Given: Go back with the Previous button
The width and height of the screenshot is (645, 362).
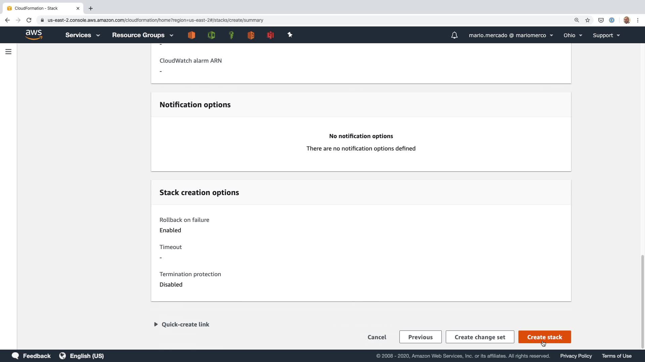Looking at the screenshot, I should pyautogui.click(x=420, y=337).
